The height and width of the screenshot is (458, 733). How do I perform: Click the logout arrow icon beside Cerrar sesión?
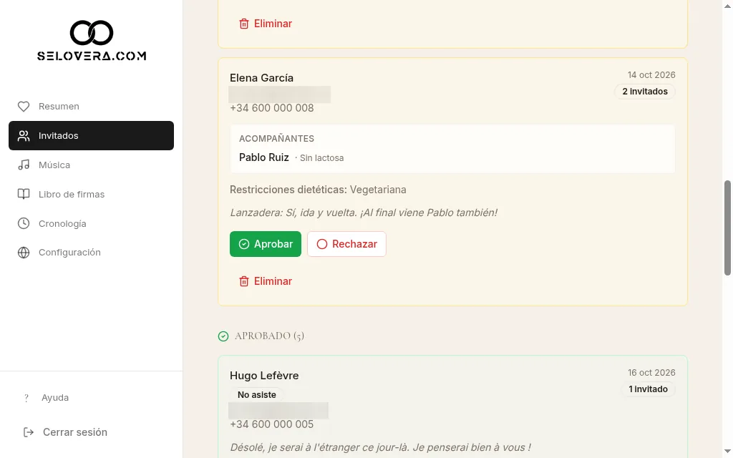tap(29, 432)
